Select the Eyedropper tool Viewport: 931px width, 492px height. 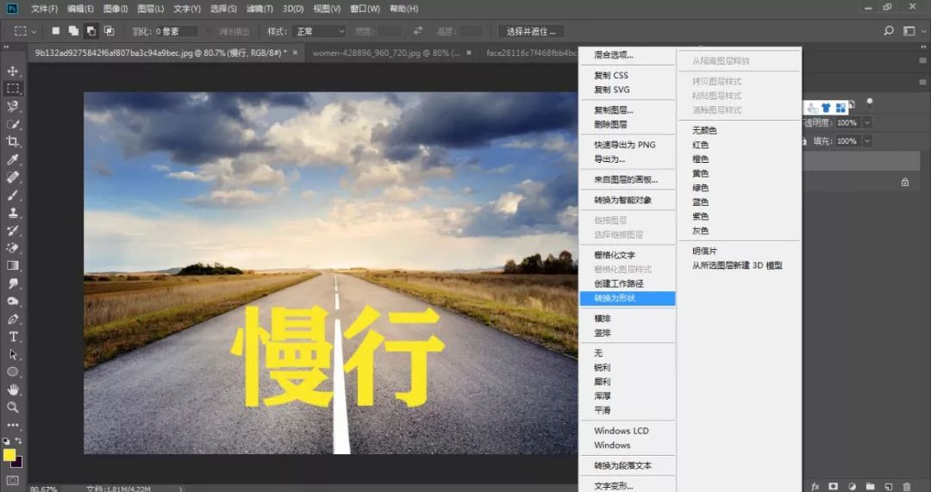coord(12,159)
